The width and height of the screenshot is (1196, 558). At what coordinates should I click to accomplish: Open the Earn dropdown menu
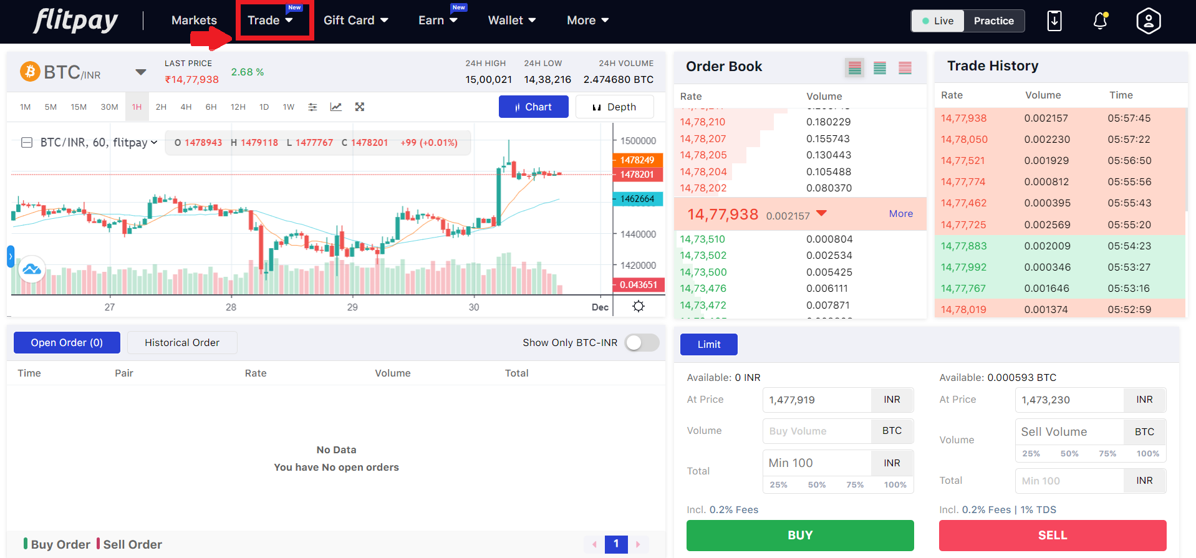438,21
